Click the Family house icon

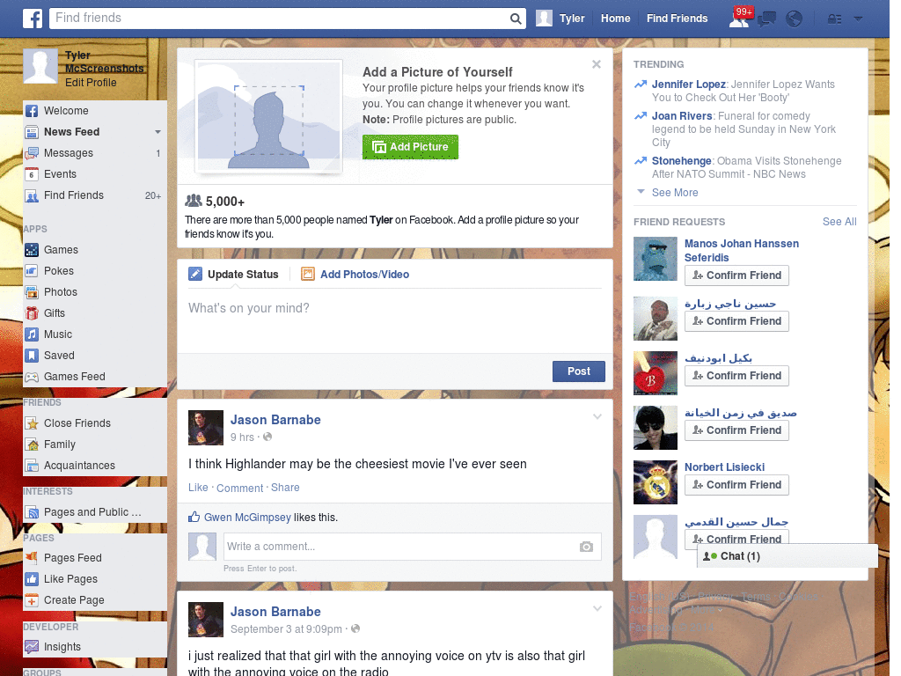pyautogui.click(x=32, y=445)
